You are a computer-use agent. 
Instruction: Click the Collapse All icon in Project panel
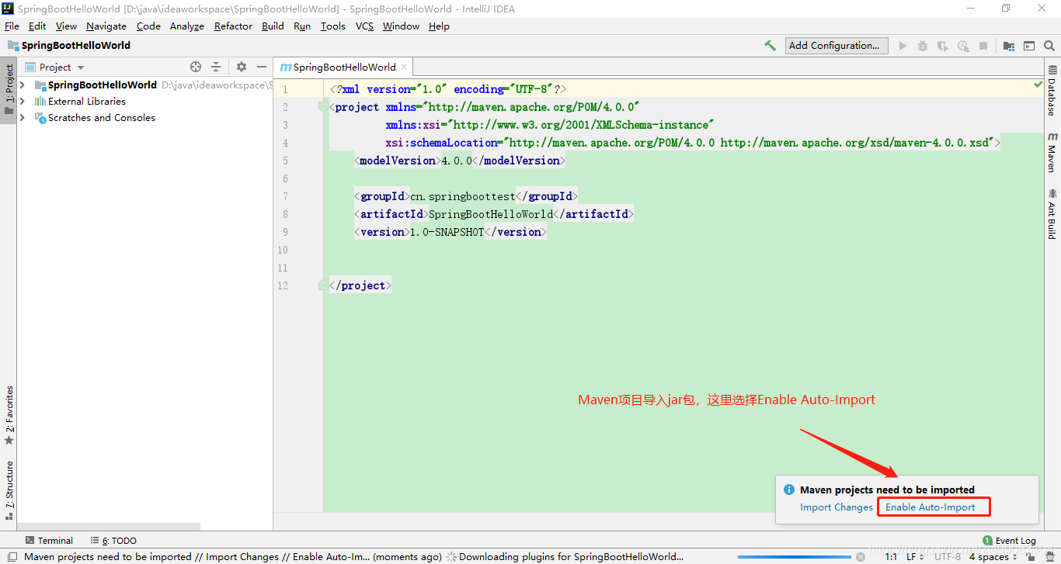tap(216, 67)
